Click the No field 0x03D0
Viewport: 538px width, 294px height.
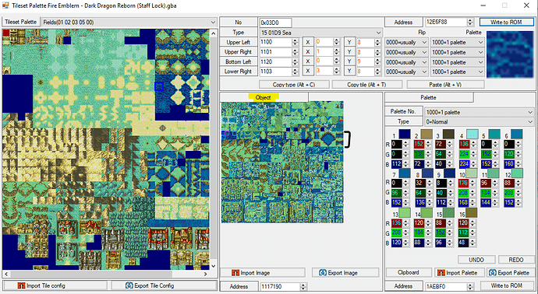point(275,23)
